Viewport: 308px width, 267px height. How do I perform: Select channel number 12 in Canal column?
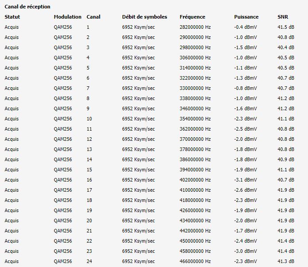click(89, 139)
